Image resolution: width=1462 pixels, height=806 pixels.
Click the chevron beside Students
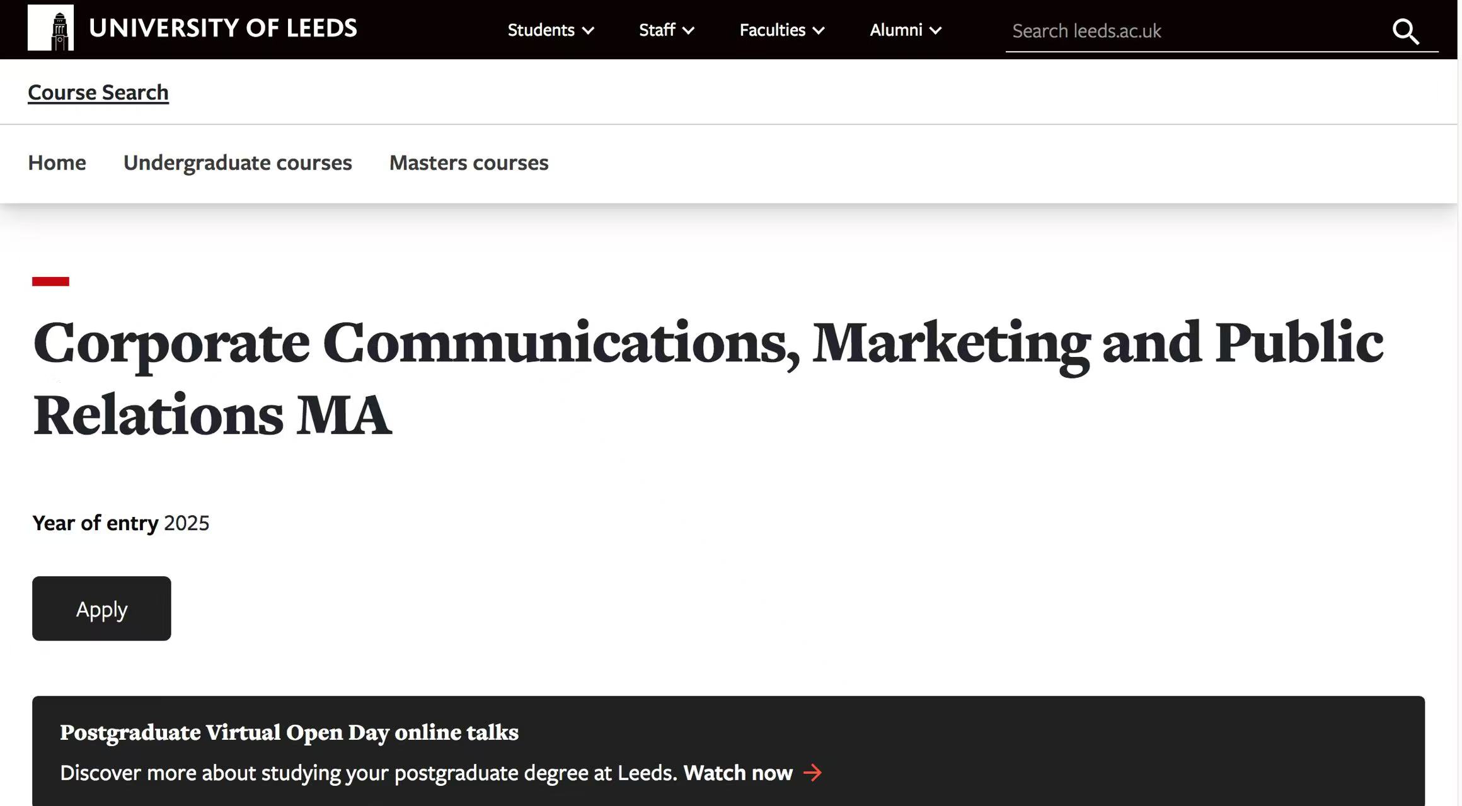coord(589,31)
